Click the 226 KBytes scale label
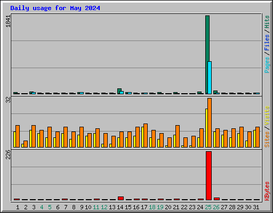 [8, 154]
